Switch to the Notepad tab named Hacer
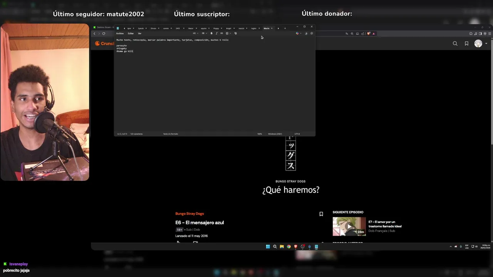This screenshot has height=277, width=493. (191, 28)
